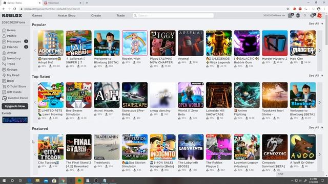Open the Adopt Me! game thumbnail
Screen dimensions: 328x184
[51, 43]
